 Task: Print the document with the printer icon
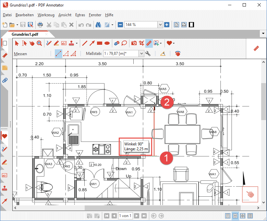point(40,25)
